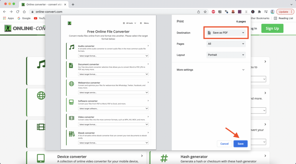Reload the page with refresh icon
This screenshot has height=164, width=296.
point(18,12)
